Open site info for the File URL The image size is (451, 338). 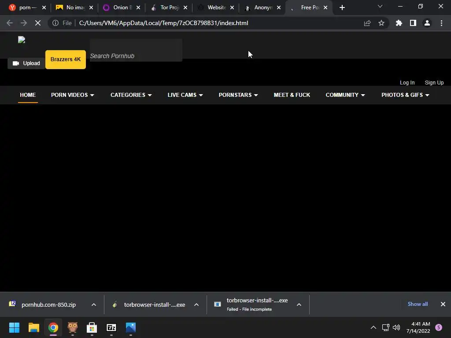pos(55,23)
